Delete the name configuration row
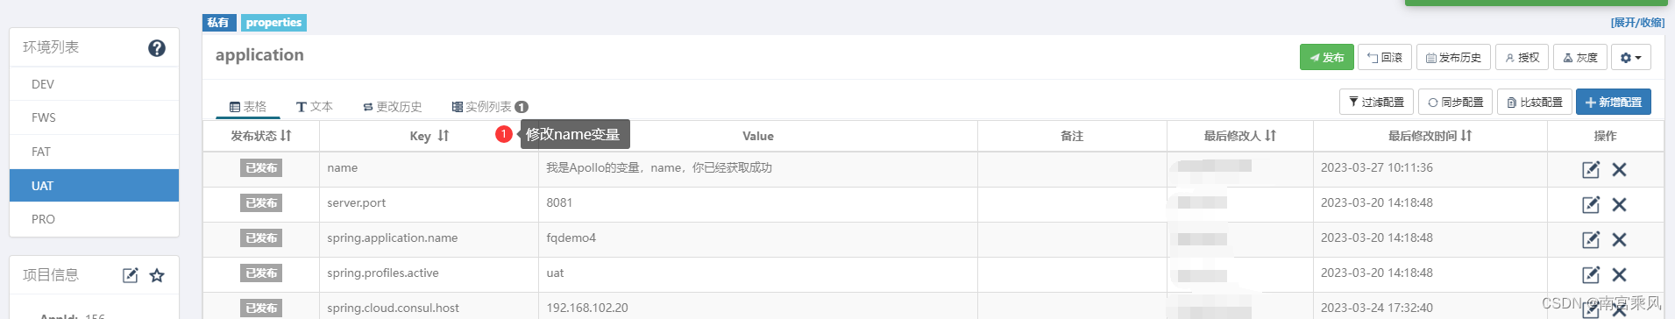This screenshot has width=1675, height=319. [1619, 169]
